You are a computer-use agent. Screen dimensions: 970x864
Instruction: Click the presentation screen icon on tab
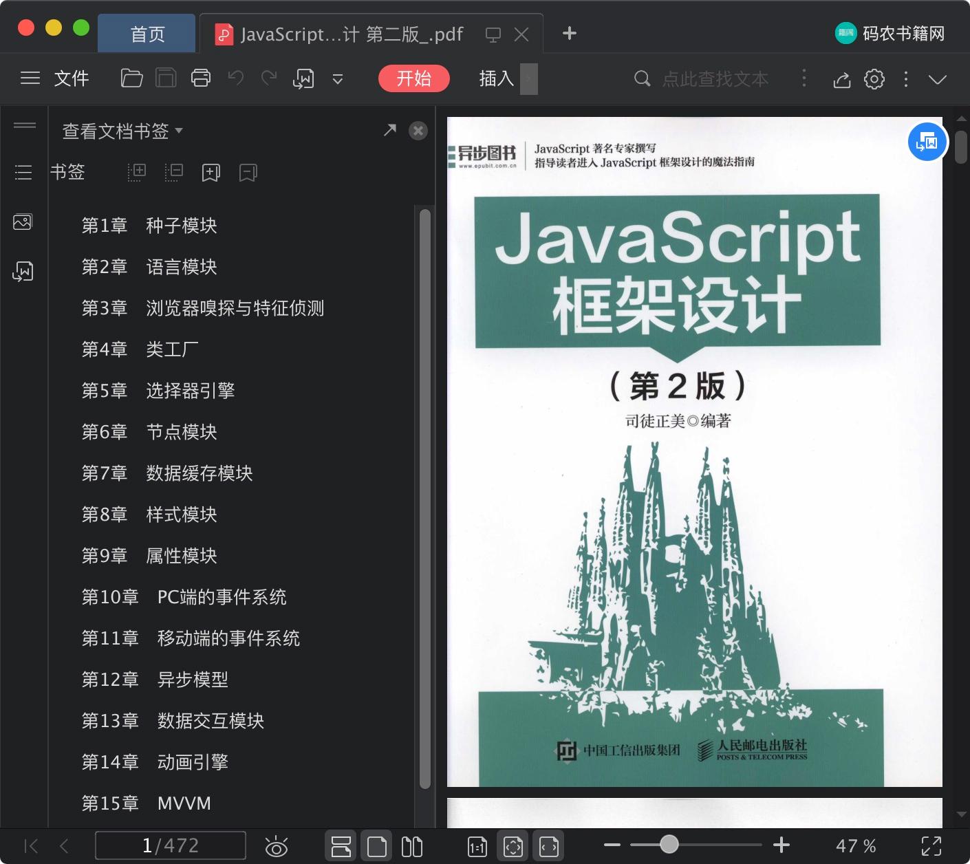pos(493,34)
